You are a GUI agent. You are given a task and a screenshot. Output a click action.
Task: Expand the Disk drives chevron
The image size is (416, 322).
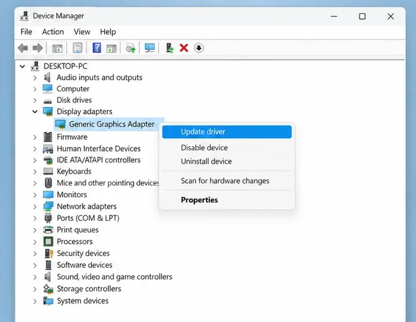(35, 101)
